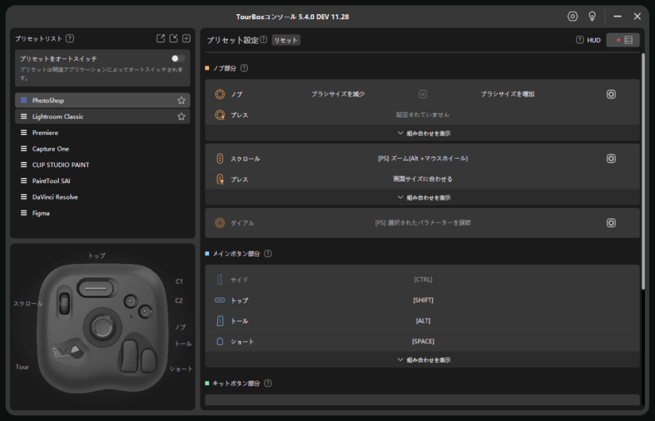Click the preset settings vertical scrollbar
The height and width of the screenshot is (421, 655).
(x=643, y=171)
